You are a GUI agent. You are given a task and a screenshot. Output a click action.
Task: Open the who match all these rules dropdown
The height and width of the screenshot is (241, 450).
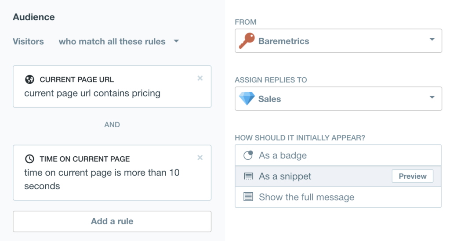(x=119, y=42)
